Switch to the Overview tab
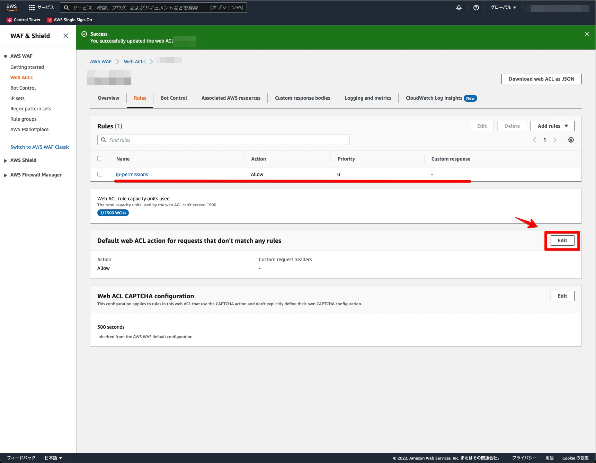This screenshot has width=596, height=463. click(x=108, y=98)
